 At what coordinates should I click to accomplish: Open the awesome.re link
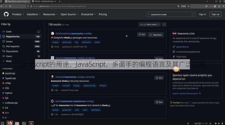(x=183, y=47)
